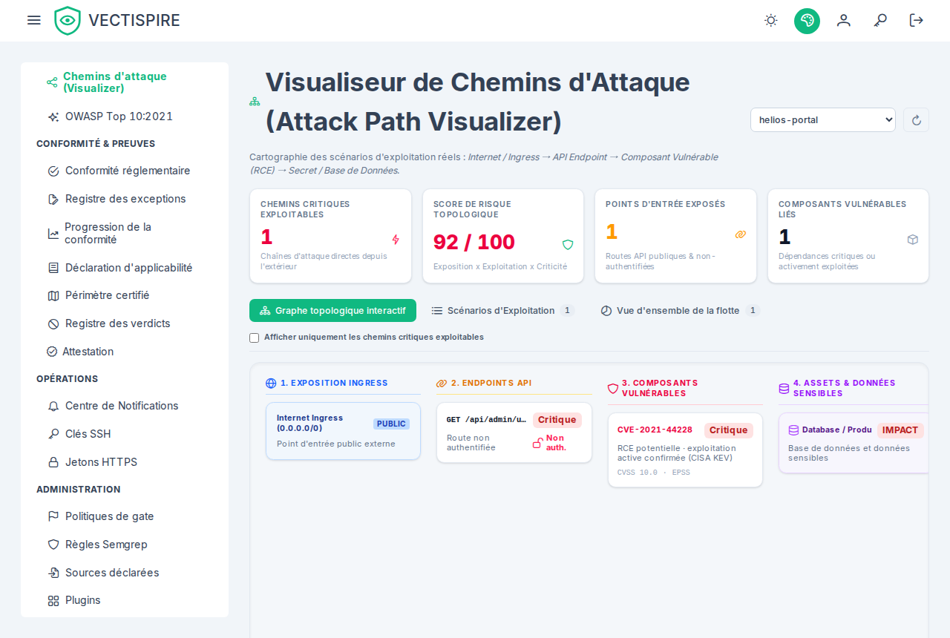The width and height of the screenshot is (950, 638).
Task: Click Politiques de gate flag icon
Action: pos(53,516)
